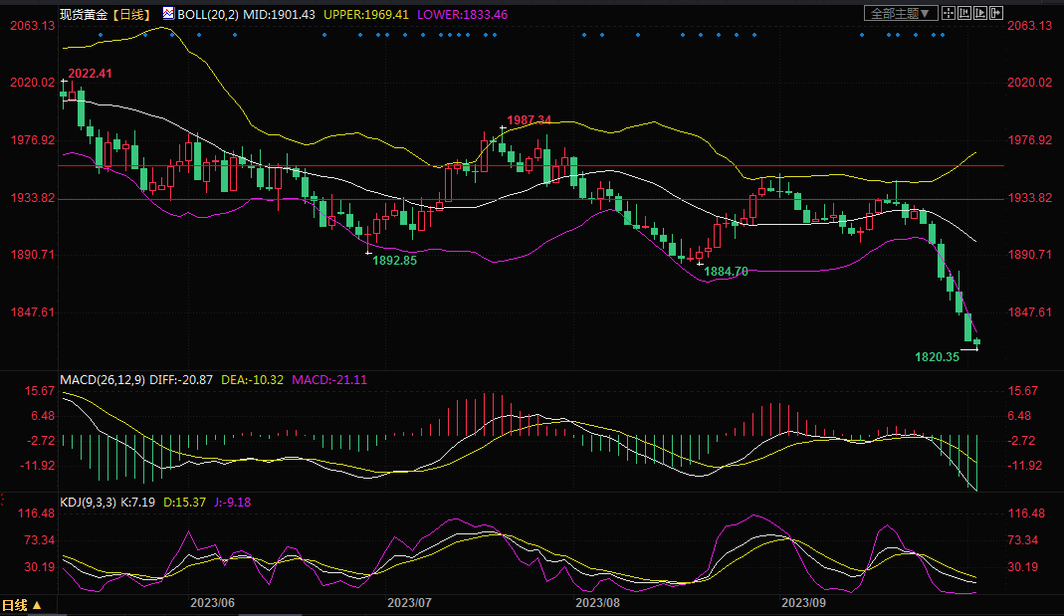This screenshot has width=1064, height=616.
Task: Click the 2022.41 high price marker
Action: [90, 74]
